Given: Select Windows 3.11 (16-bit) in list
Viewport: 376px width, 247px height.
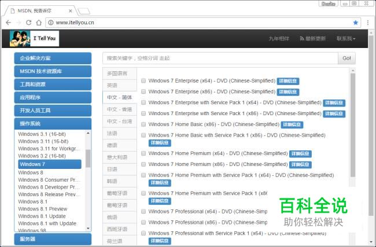Looking at the screenshot, I should tap(43, 141).
